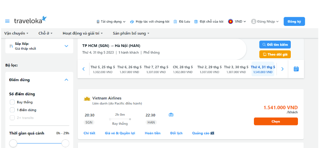Open the Vận chuyển menu
This screenshot has height=148, width=319.
16,33
